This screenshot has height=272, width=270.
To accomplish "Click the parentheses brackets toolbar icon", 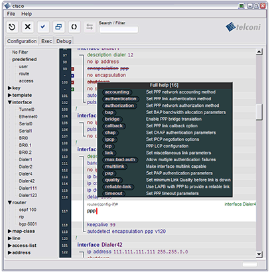I will (x=74, y=27).
